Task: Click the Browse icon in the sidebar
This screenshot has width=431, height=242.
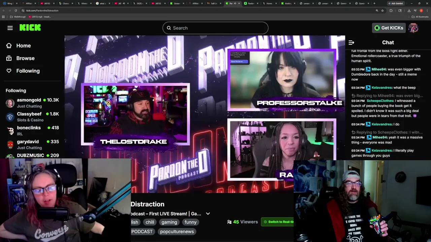Action: pos(9,58)
